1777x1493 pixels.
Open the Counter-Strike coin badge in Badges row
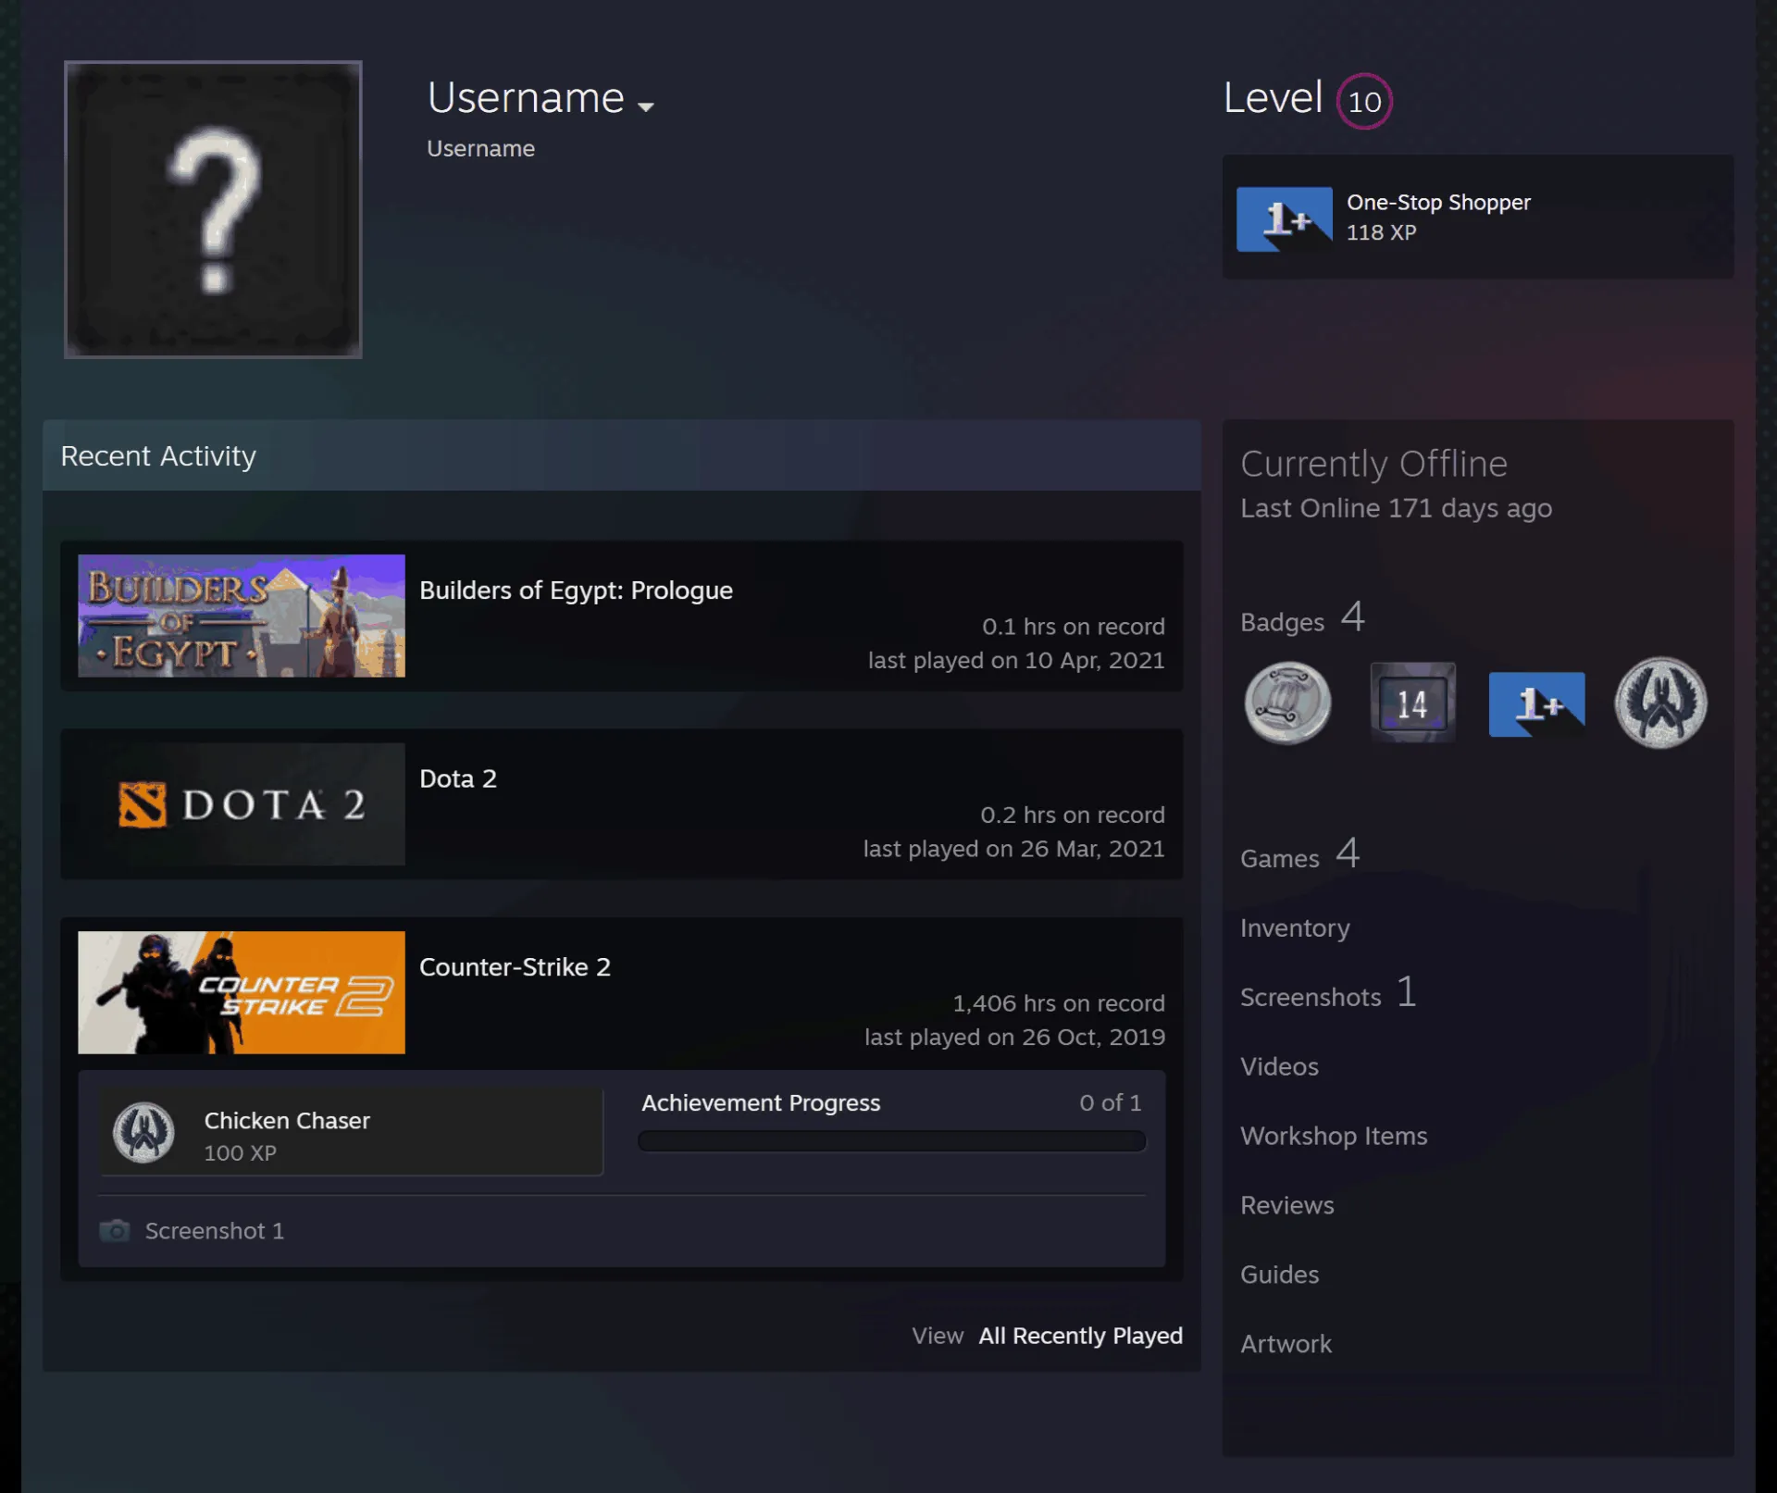[1660, 703]
